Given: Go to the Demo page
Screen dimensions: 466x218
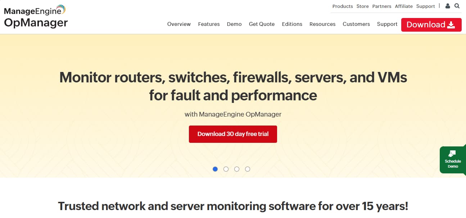Looking at the screenshot, I should pyautogui.click(x=234, y=24).
